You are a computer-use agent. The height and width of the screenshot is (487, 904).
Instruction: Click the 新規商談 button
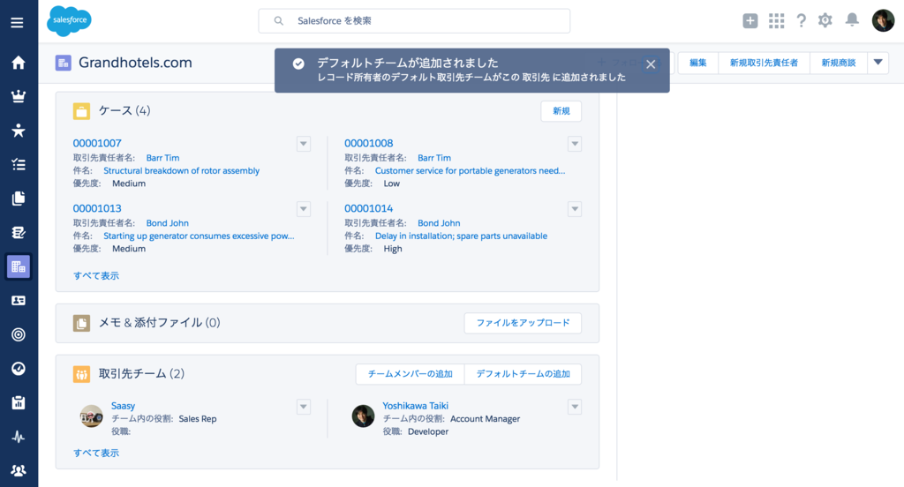click(839, 63)
